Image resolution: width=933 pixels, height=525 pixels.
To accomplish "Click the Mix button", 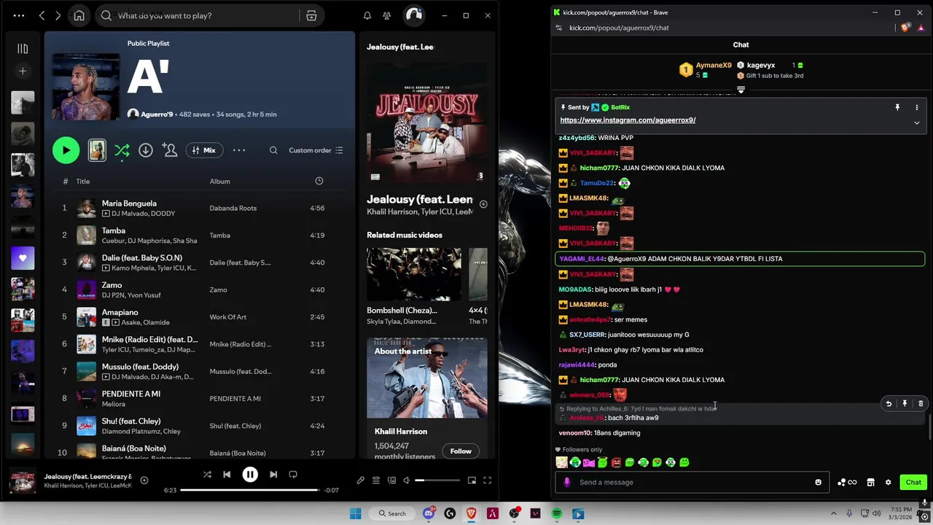I will [204, 150].
